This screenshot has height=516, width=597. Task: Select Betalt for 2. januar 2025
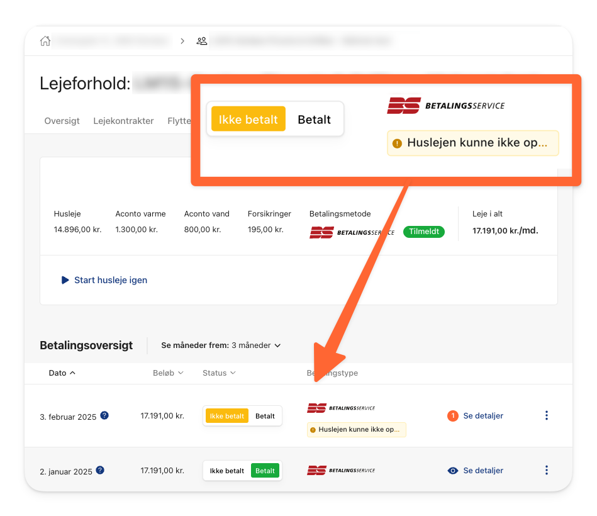tap(265, 471)
